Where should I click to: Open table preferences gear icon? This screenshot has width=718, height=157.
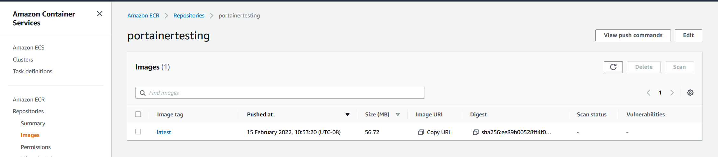click(x=690, y=93)
